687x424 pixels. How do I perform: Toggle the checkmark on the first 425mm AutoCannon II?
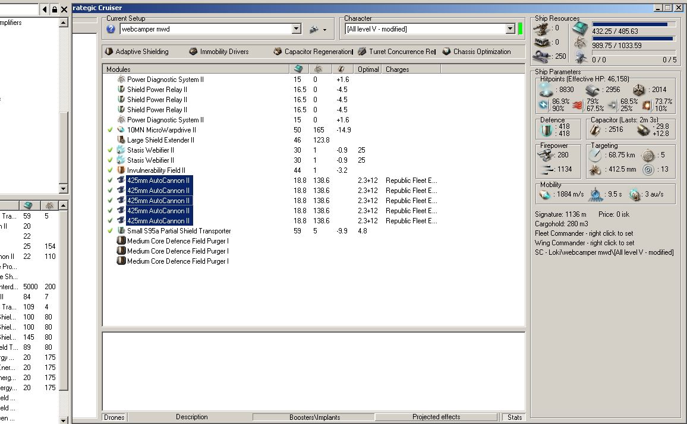pyautogui.click(x=111, y=181)
